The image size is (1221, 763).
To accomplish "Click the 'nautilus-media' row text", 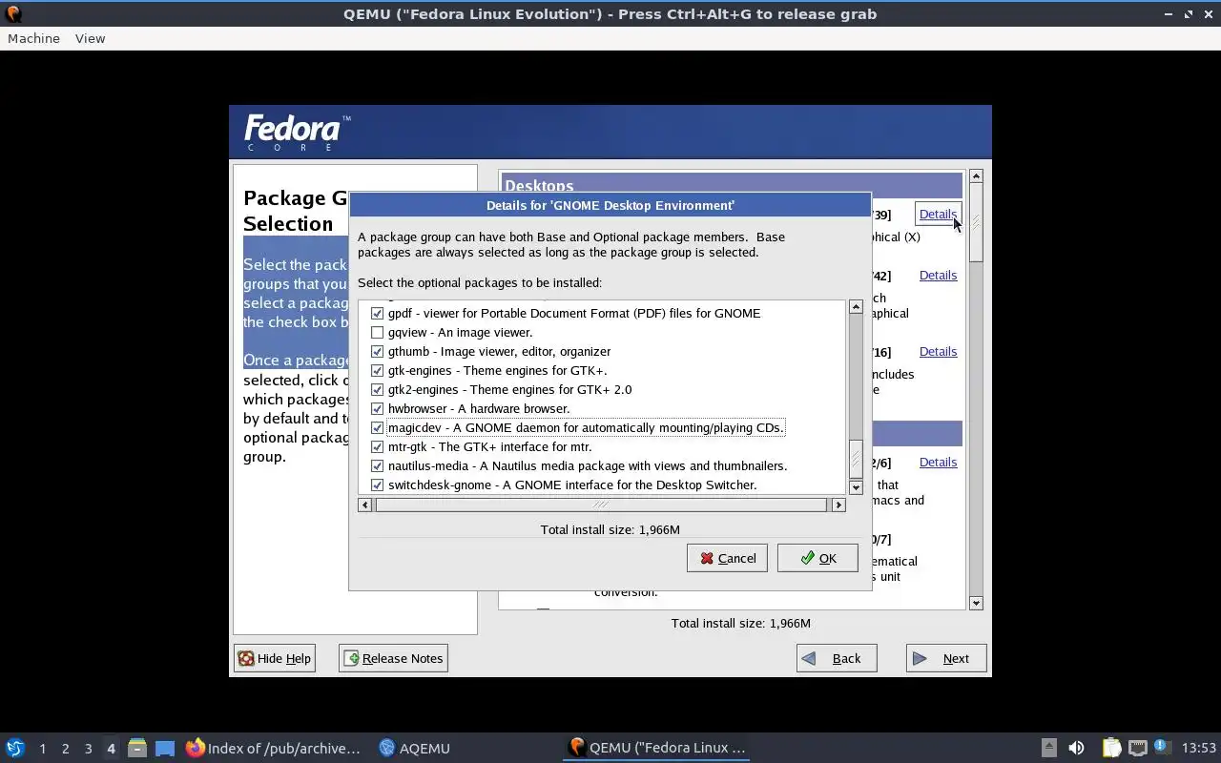I will [588, 465].
